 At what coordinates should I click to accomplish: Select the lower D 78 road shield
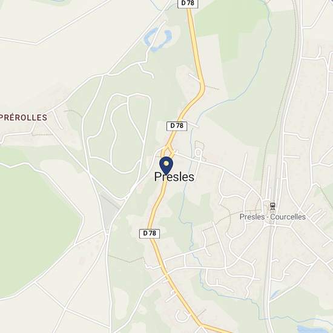pos(150,233)
